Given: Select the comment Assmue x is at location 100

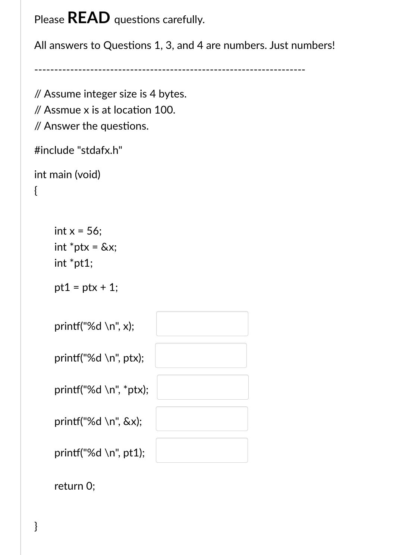Looking at the screenshot, I should pos(105,110).
